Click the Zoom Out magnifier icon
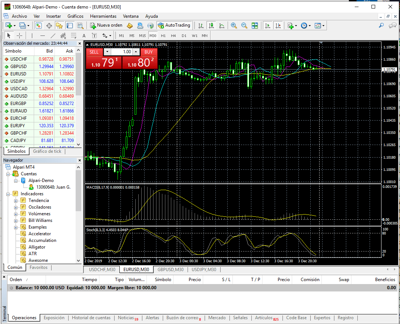Screen dimensions: 400x324 coord(244,26)
